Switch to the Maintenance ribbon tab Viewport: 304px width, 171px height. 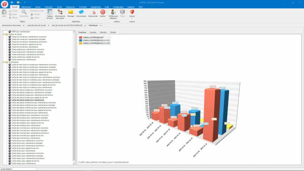(26, 7)
